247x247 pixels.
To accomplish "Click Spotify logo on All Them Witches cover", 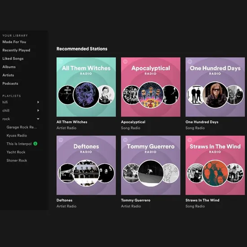I will [x=61, y=62].
